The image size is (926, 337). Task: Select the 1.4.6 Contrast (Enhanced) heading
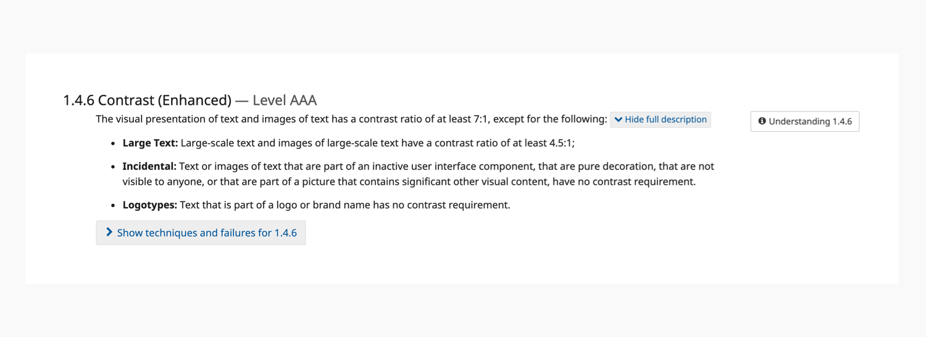click(x=190, y=100)
